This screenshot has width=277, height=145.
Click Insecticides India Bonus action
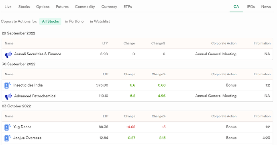[x=231, y=85]
